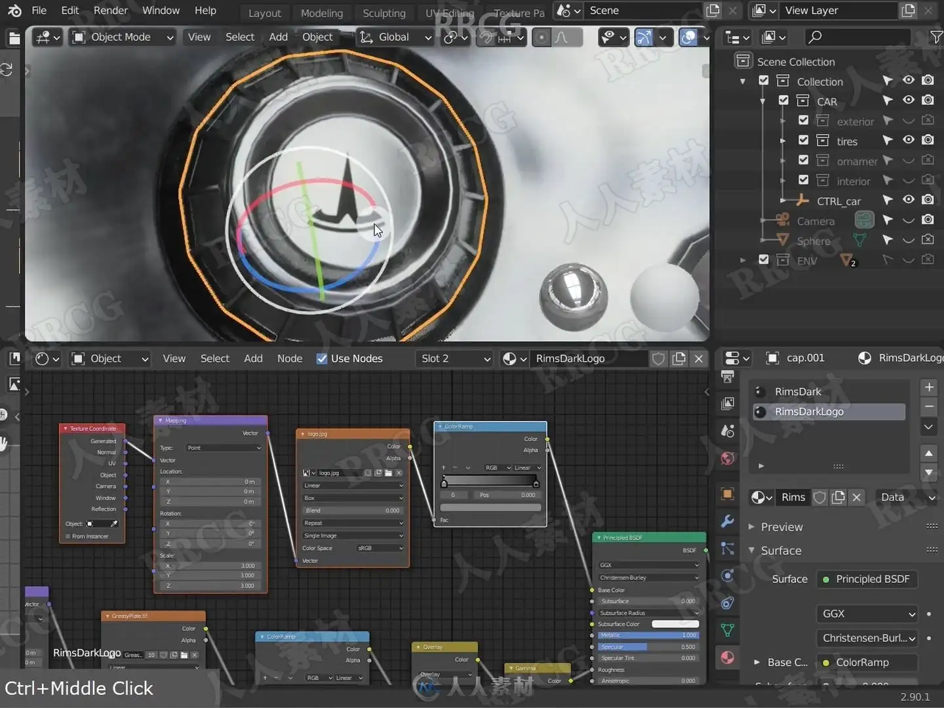The height and width of the screenshot is (708, 944).
Task: Hide the tires collection using its eye icon
Action: coord(909,140)
